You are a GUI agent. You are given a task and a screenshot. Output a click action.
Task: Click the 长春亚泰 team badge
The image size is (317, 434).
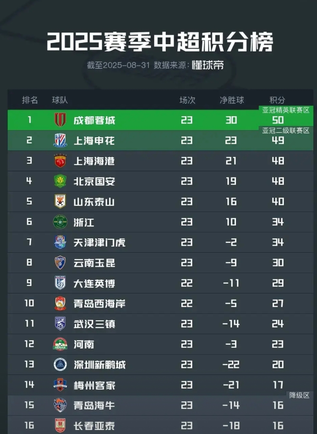(60, 425)
